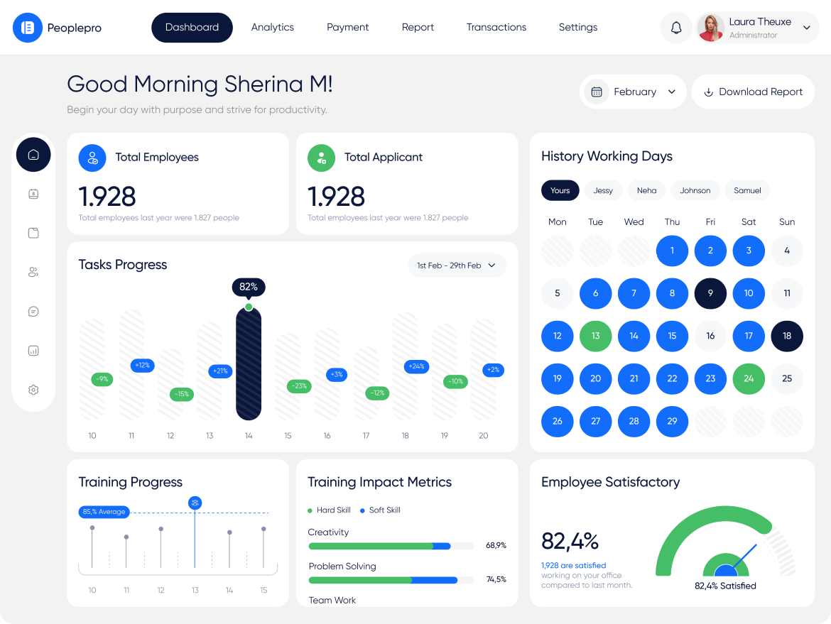Select the Yours filter in working days
Viewport: 831px width, 624px height.
click(560, 190)
